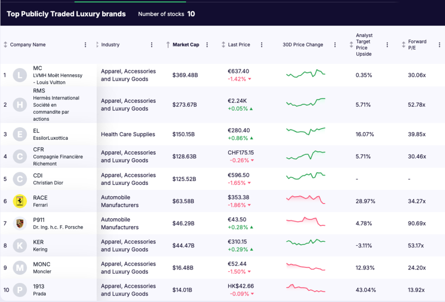The width and height of the screenshot is (445, 302).
Task: Click the Porsche crest logo
Action: (20, 223)
